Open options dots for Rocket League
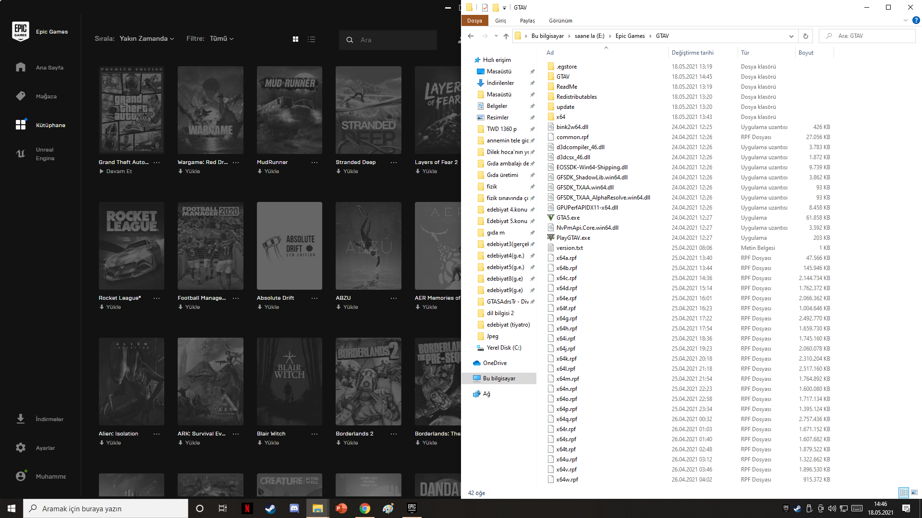 pos(157,298)
